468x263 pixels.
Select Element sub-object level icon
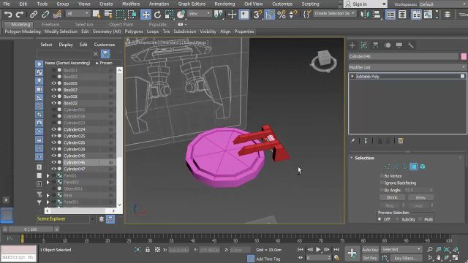423,167
